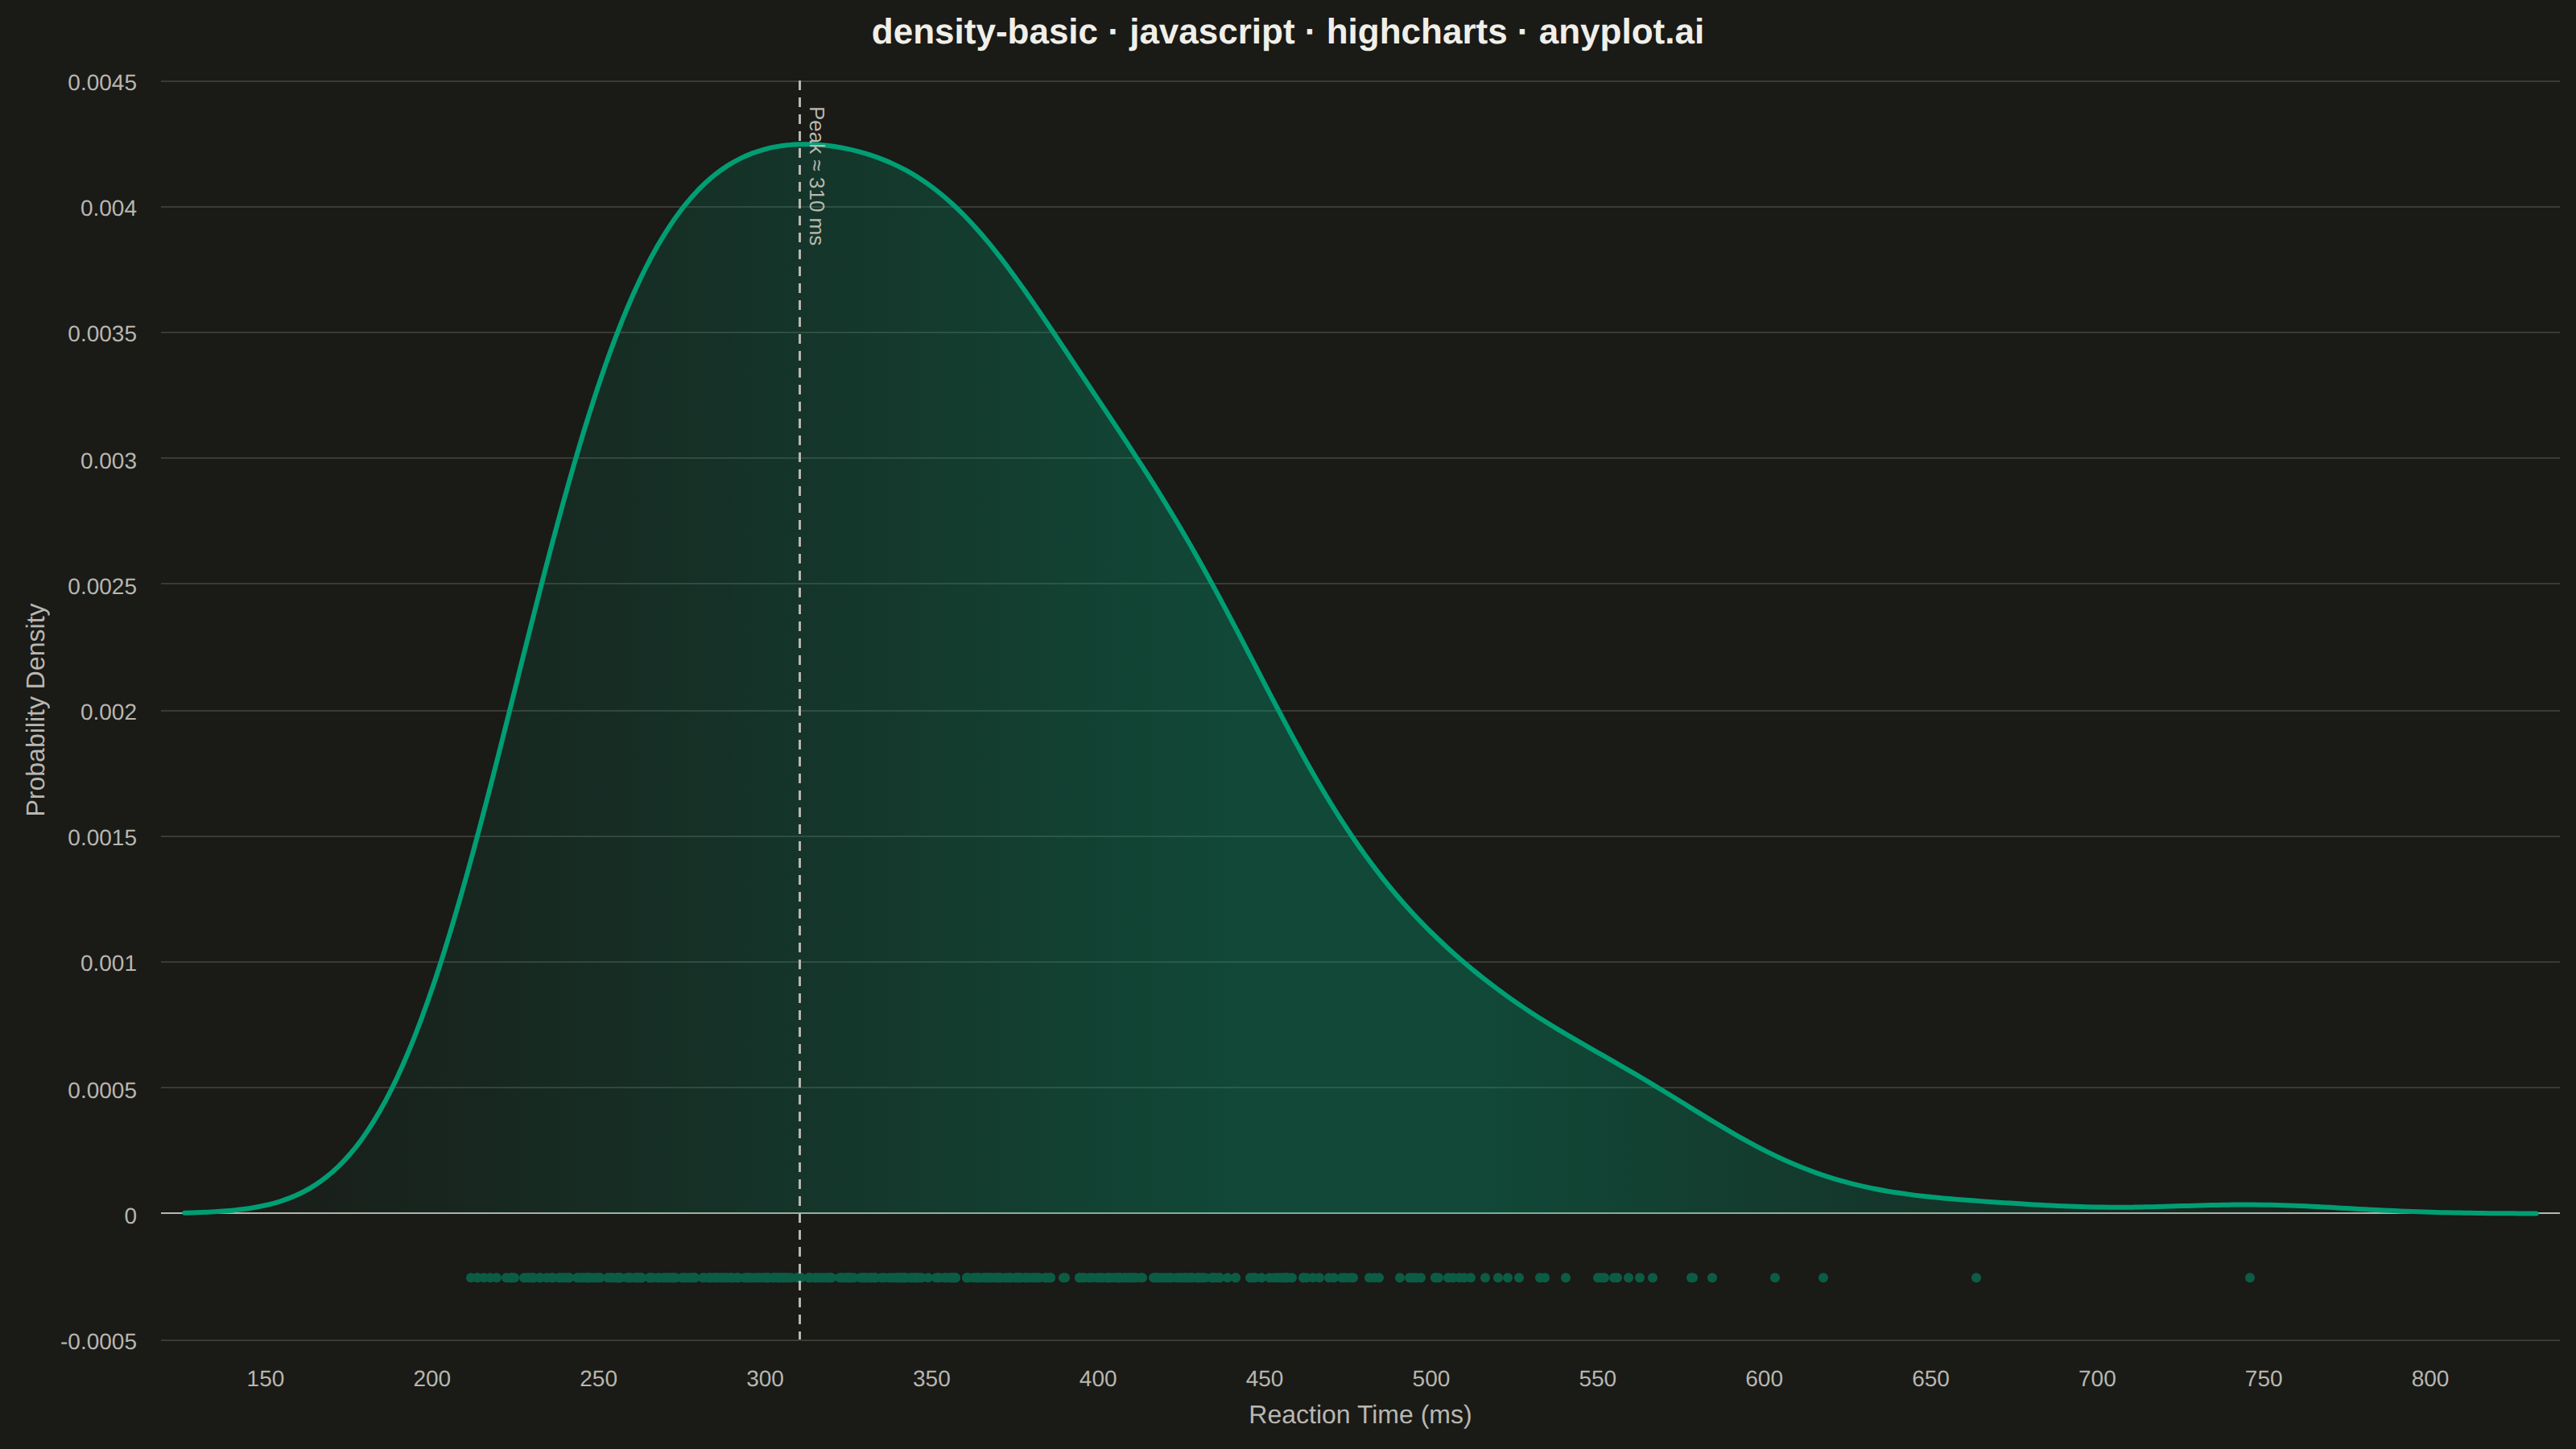Select the x-axis tick label 700

[2097, 1379]
